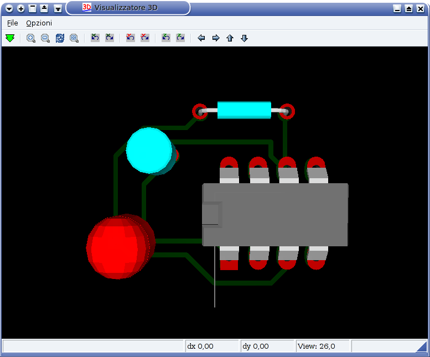This screenshot has height=357, width=430.
Task: Close the Visualizzatore 3D window
Action: 421,8
